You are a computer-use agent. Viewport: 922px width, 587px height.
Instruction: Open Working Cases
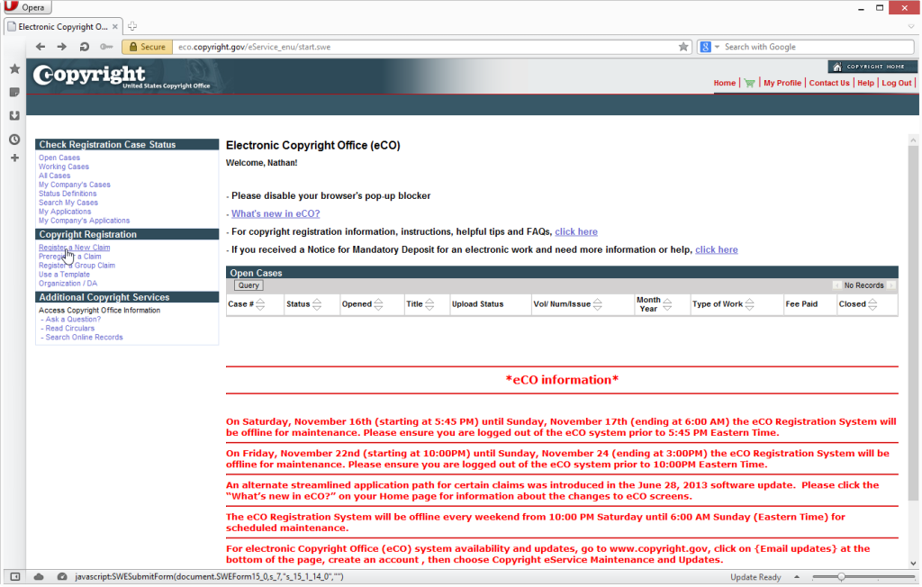(x=64, y=167)
